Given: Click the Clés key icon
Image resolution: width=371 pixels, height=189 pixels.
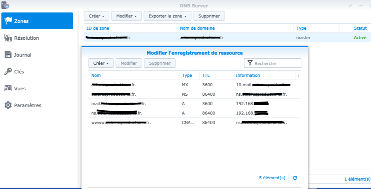Looking at the screenshot, I should click(8, 72).
